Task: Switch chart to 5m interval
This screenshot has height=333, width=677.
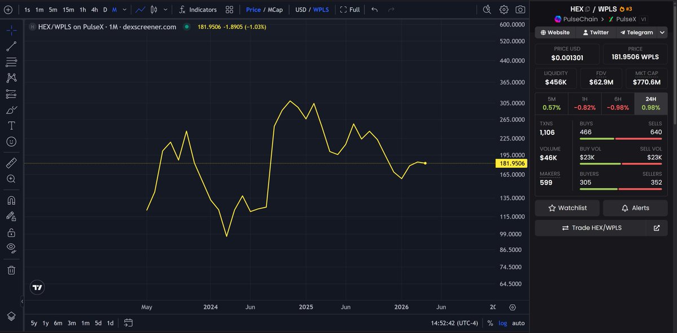Action: point(53,10)
